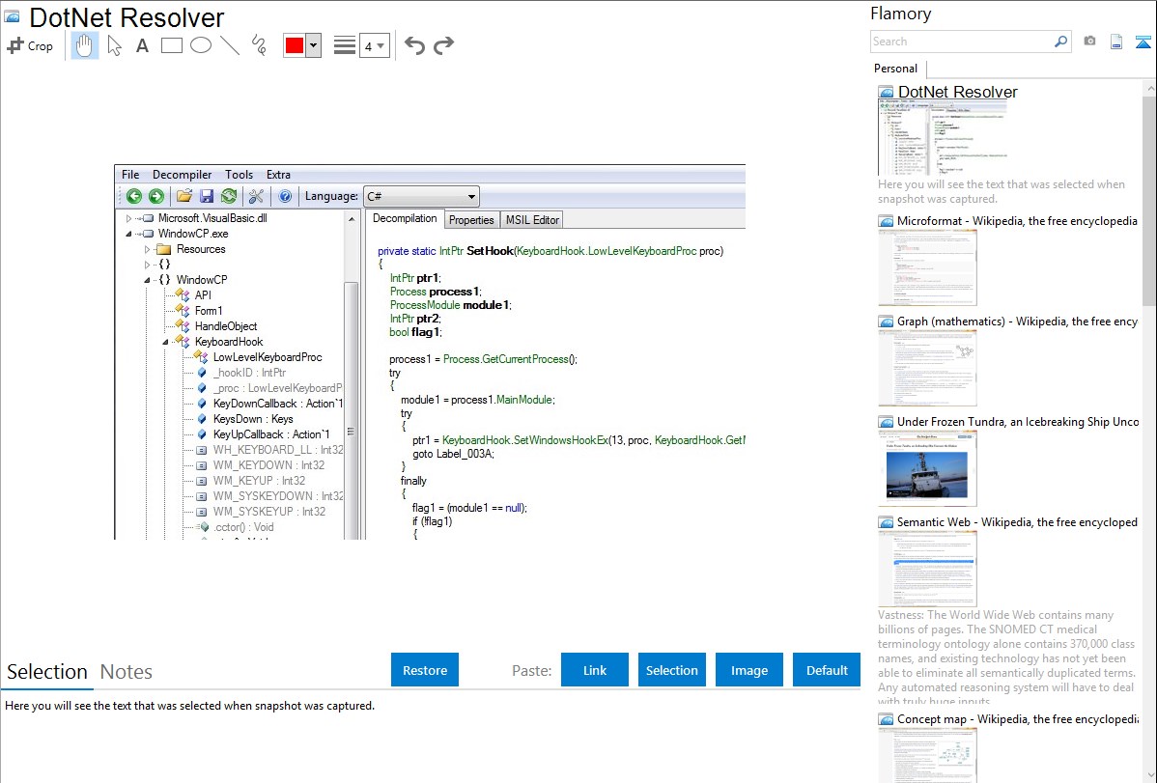This screenshot has width=1157, height=783.
Task: Select the rectangle shape tool
Action: click(172, 45)
